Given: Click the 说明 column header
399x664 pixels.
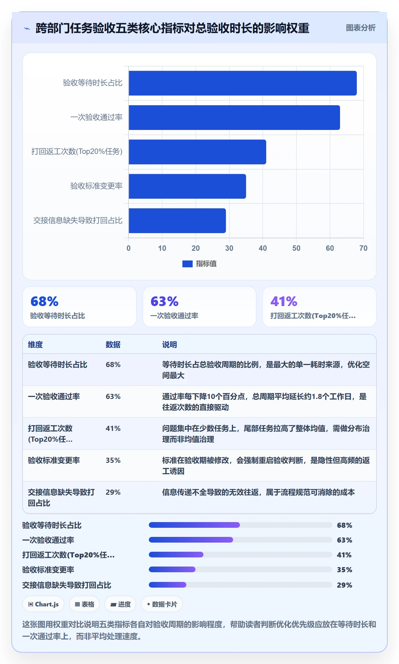Looking at the screenshot, I should click(x=170, y=345).
